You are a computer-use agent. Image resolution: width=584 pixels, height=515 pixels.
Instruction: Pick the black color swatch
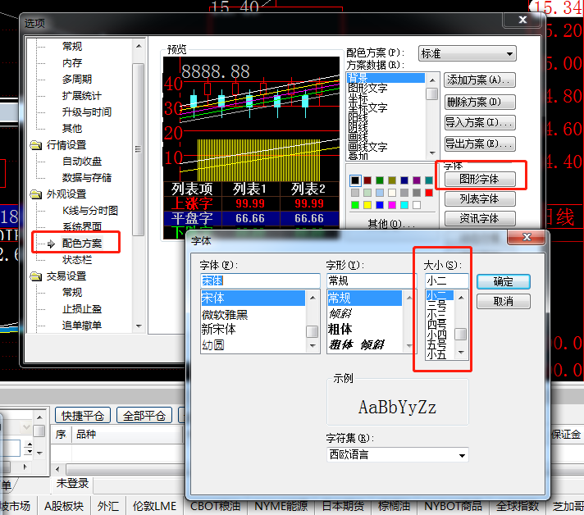click(x=355, y=180)
